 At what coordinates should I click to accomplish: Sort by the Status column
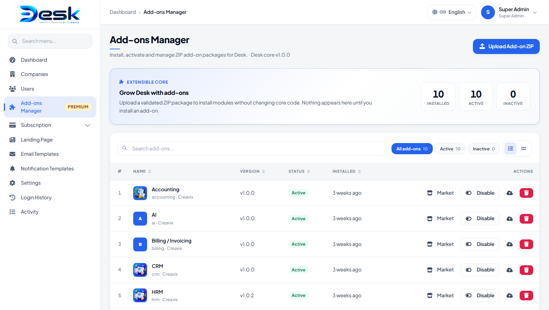(299, 171)
